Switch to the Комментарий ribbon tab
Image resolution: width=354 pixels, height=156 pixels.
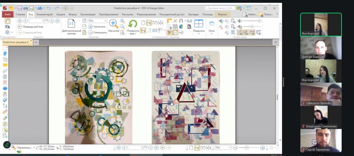[x=44, y=15]
